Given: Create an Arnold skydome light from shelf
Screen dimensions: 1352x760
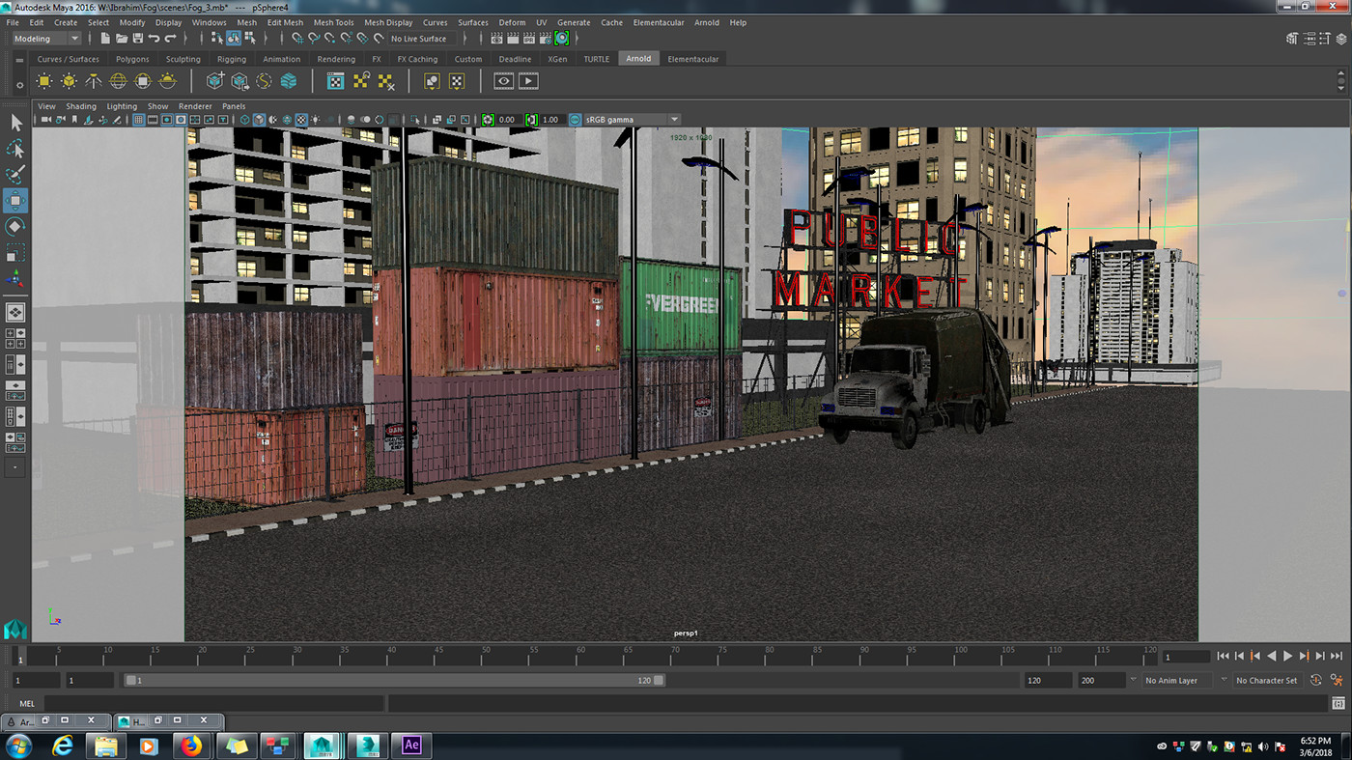Looking at the screenshot, I should point(118,81).
